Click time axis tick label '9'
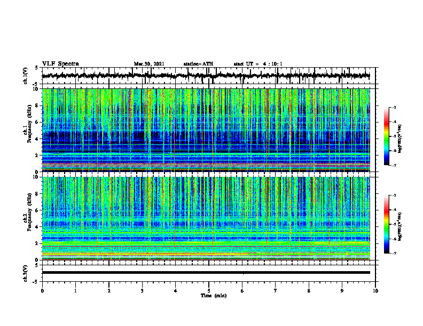 [342, 291]
